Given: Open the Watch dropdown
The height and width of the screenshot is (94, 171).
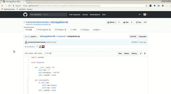Looking at the screenshot, I should pos(112,22).
